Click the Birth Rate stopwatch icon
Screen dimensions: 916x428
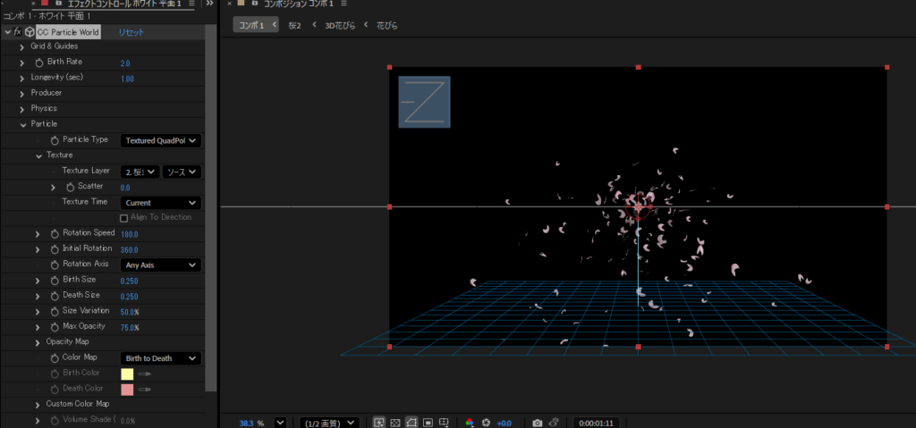tap(38, 63)
